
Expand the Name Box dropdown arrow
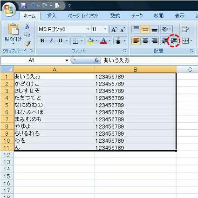click(x=67, y=60)
